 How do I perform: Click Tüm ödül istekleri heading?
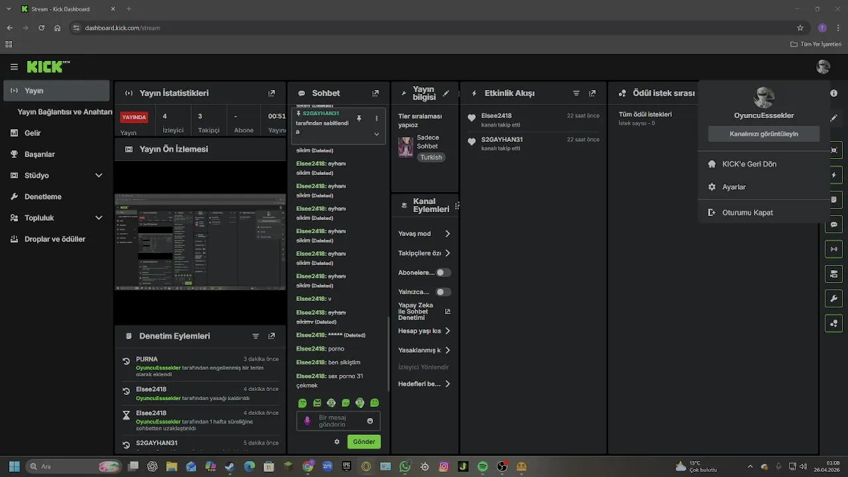click(x=645, y=115)
